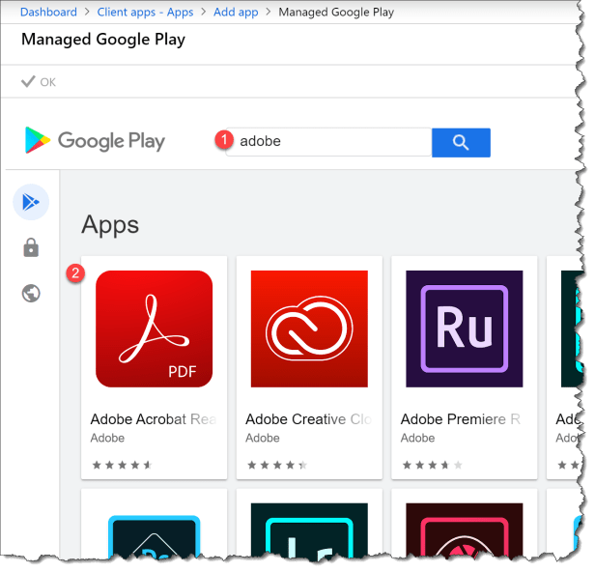The image size is (595, 572).
Task: Click the blue search magnifier button
Action: tap(461, 143)
